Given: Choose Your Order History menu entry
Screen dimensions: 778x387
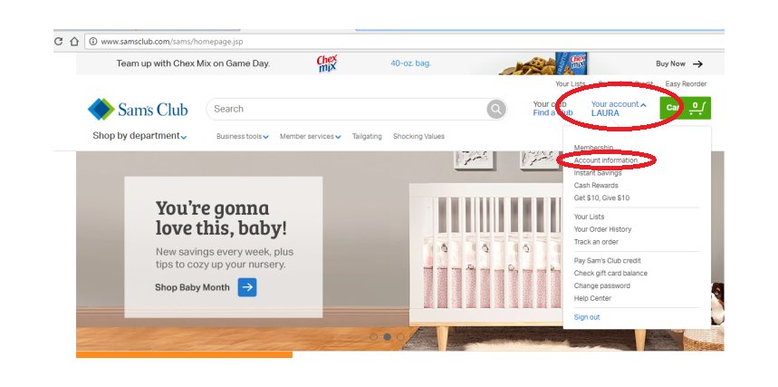Looking at the screenshot, I should point(602,229).
